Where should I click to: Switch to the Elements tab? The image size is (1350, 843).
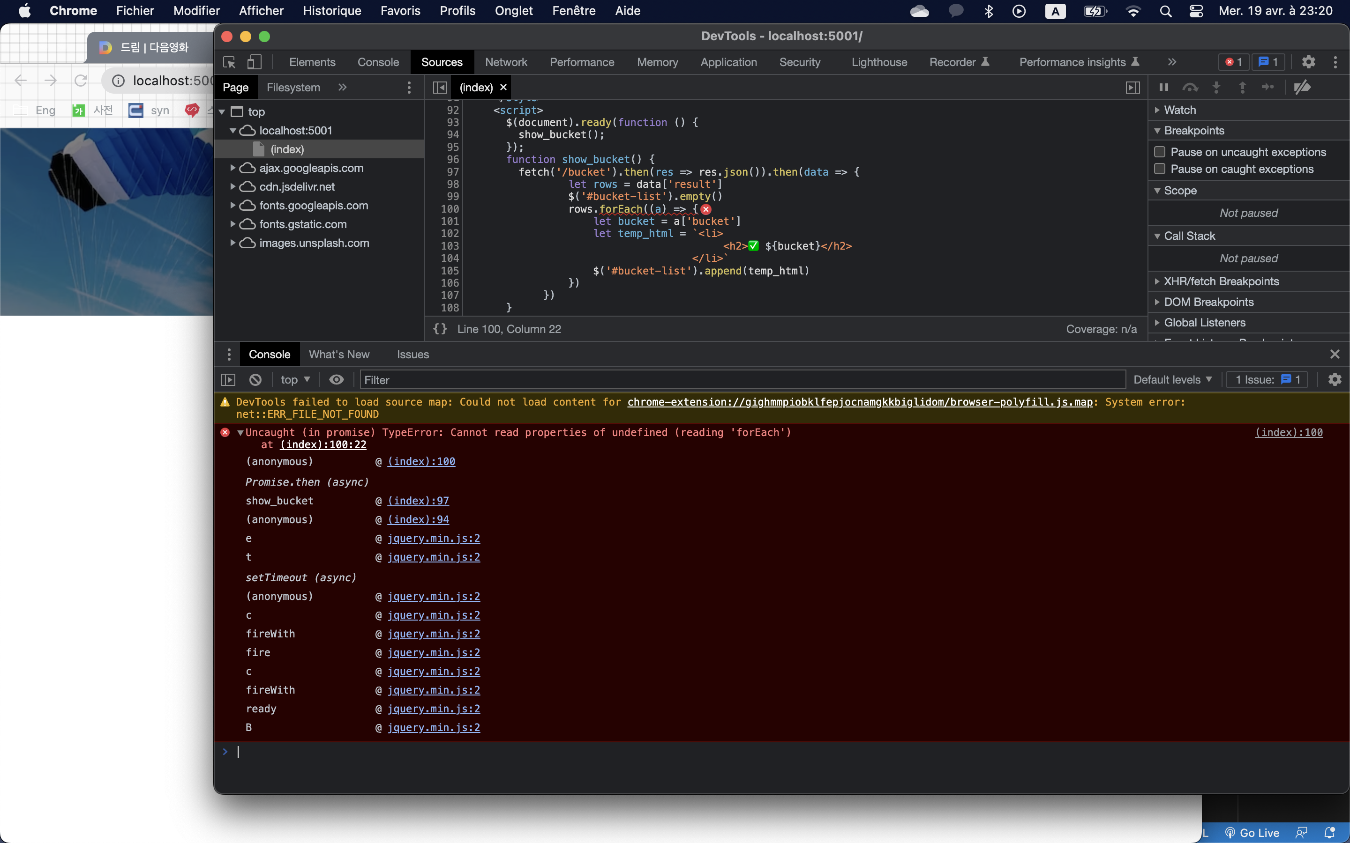point(312,62)
